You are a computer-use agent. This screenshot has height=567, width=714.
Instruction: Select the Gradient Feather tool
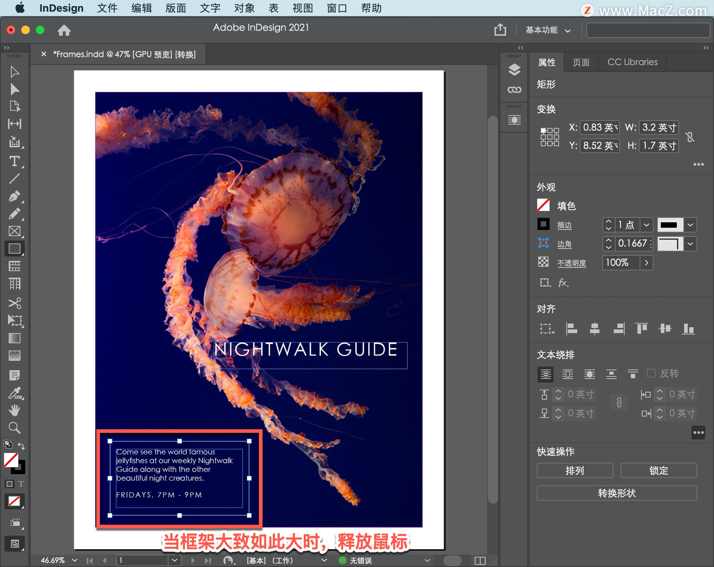tap(15, 356)
